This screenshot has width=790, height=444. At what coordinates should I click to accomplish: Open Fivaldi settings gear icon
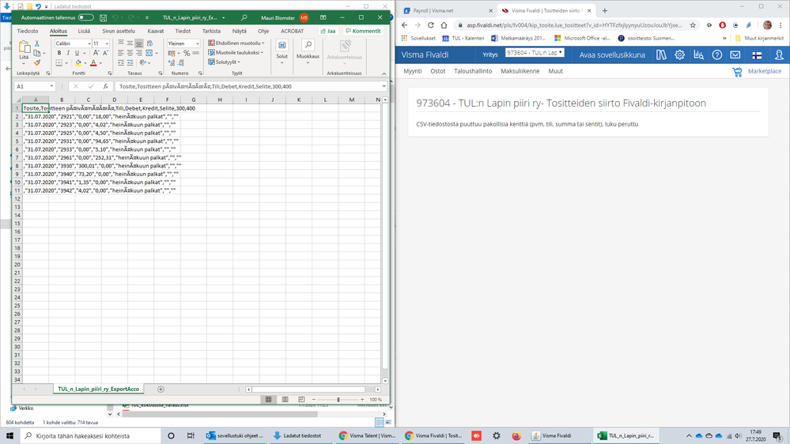click(x=679, y=55)
